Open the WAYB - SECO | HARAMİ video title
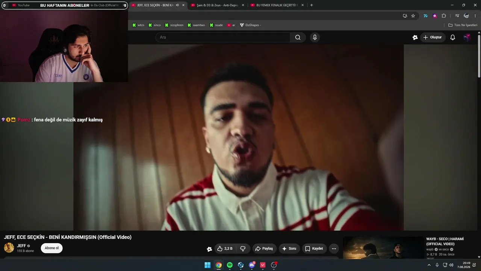 pyautogui.click(x=445, y=242)
